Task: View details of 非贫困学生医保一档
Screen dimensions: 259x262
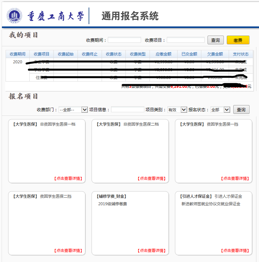Action: [x=68, y=178]
